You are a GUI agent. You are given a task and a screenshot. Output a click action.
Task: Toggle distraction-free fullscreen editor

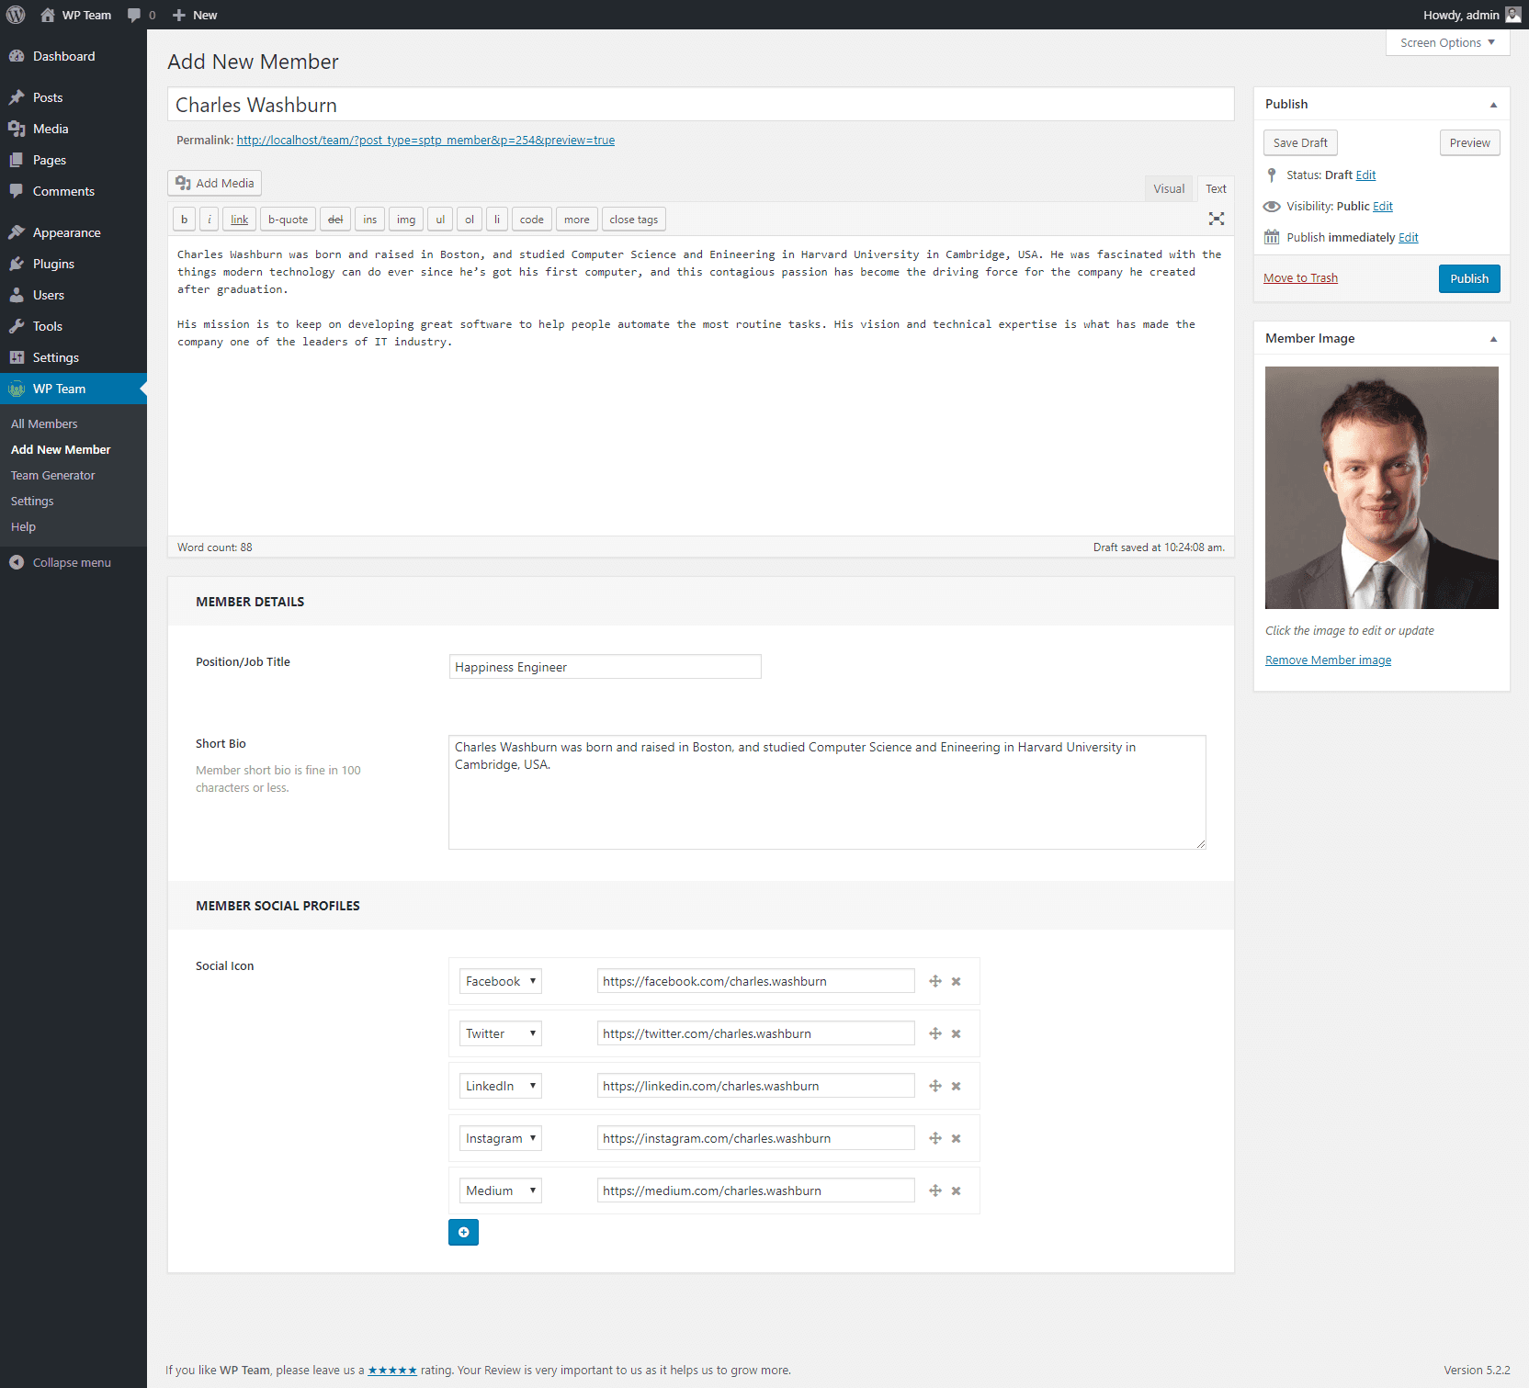1217,219
